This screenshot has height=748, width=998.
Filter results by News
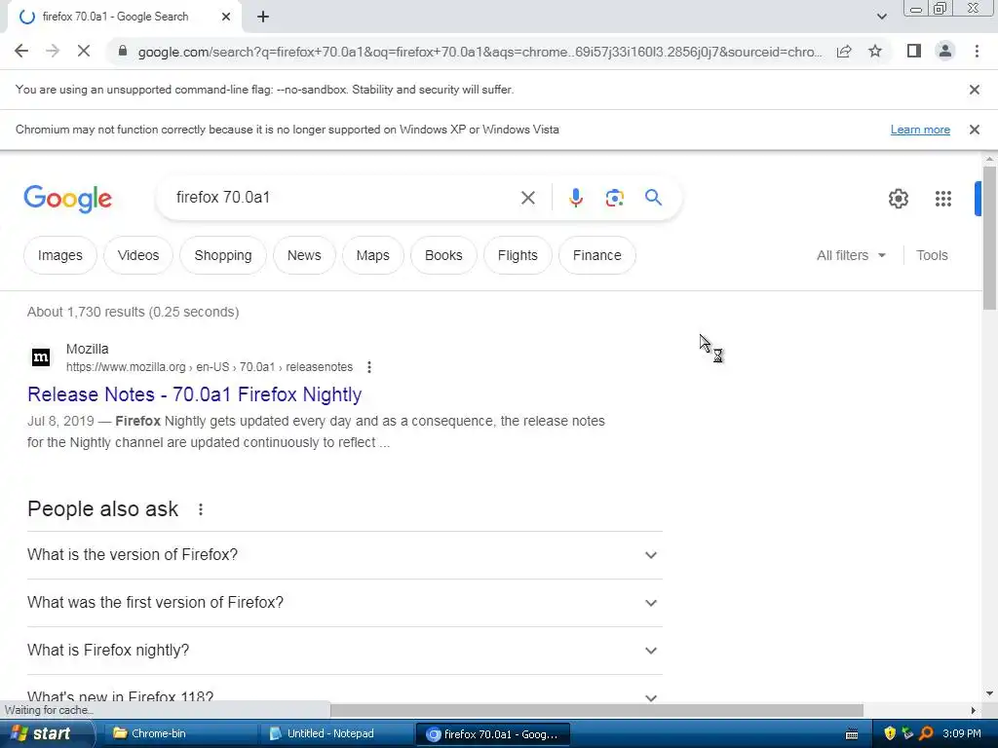(x=304, y=256)
